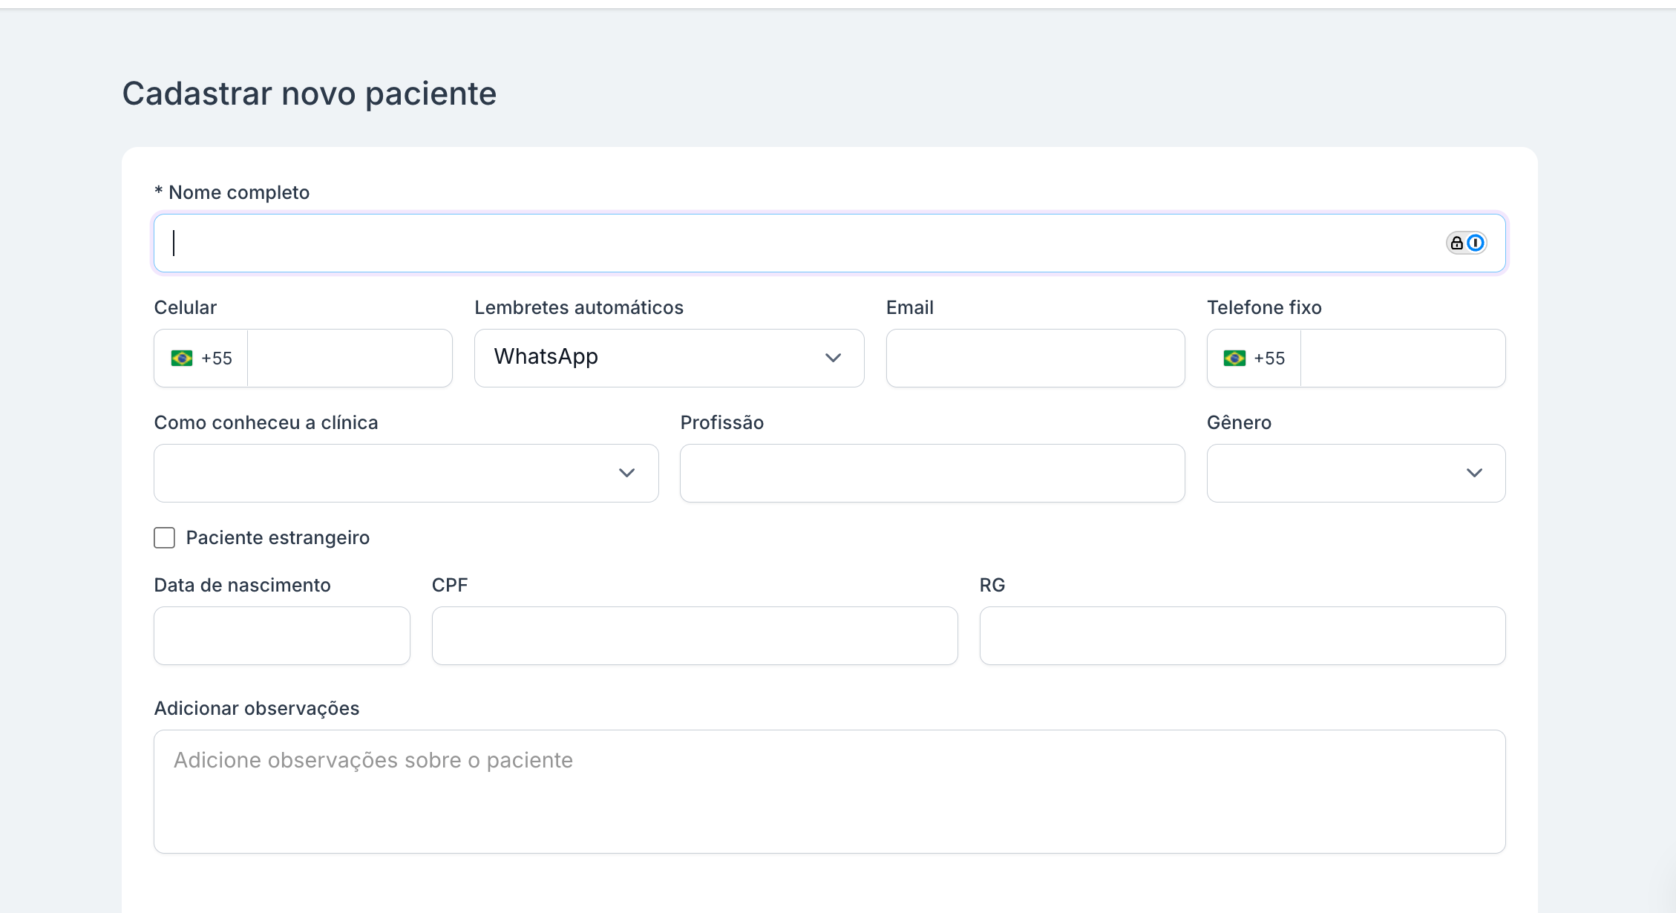Click chevron in Como conheceu a clínica

[x=626, y=473]
